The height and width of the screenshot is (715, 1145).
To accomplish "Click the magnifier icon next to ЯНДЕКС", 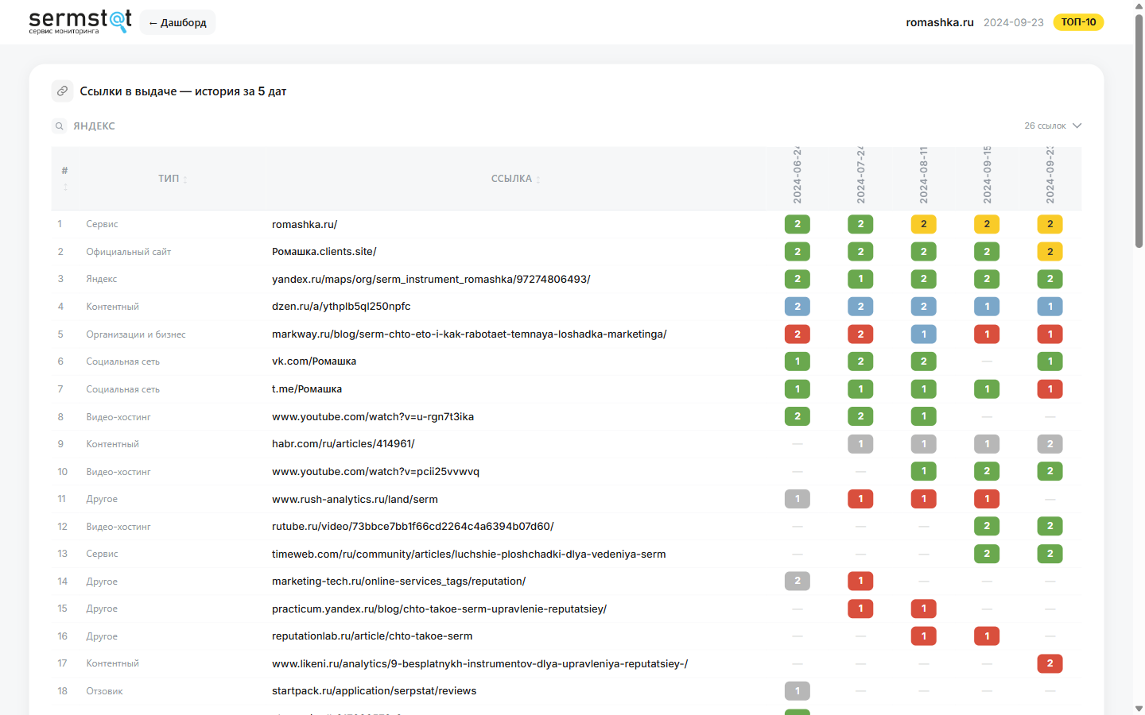I will pyautogui.click(x=60, y=126).
